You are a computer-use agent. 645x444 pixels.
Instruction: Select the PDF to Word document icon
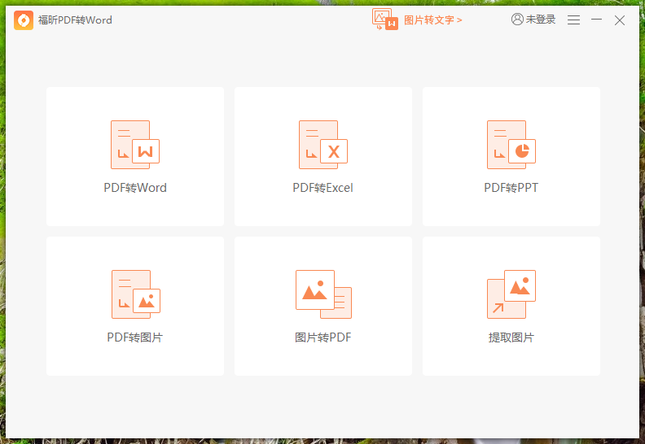(134, 145)
